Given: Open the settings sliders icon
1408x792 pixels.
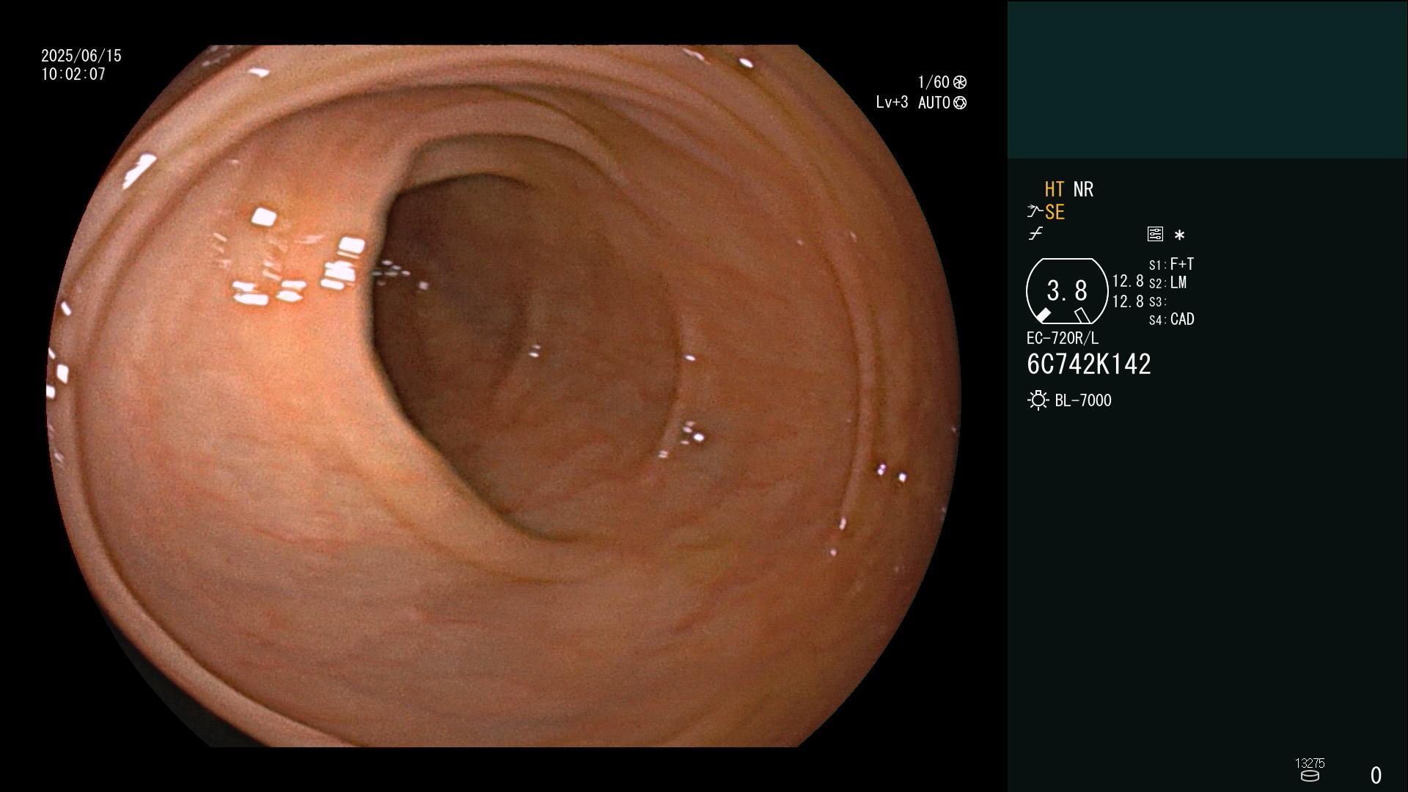Looking at the screenshot, I should pyautogui.click(x=1155, y=234).
